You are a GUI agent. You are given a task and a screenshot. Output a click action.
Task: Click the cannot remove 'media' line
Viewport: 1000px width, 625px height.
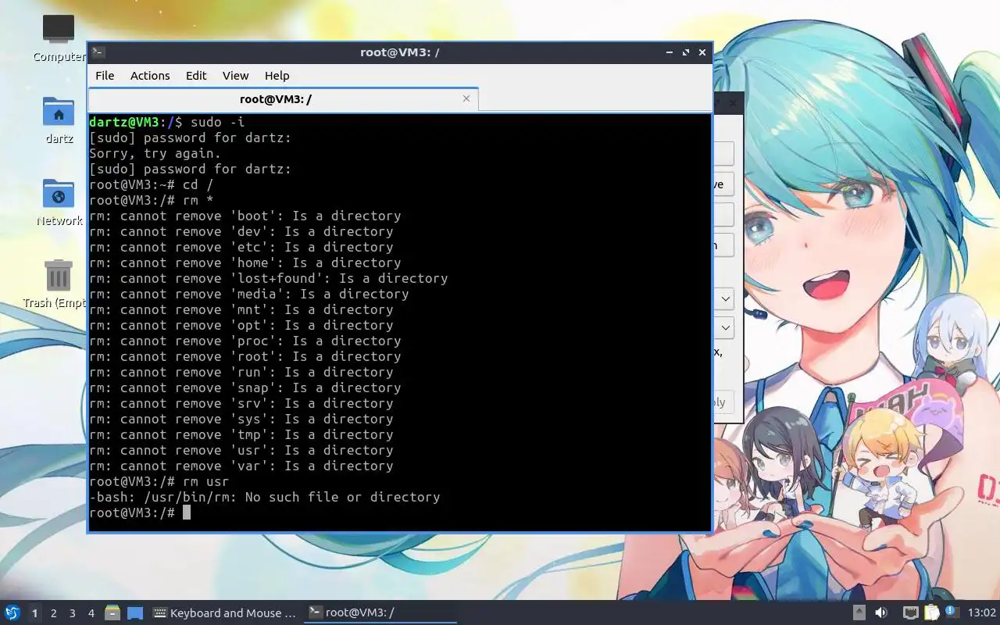(248, 294)
